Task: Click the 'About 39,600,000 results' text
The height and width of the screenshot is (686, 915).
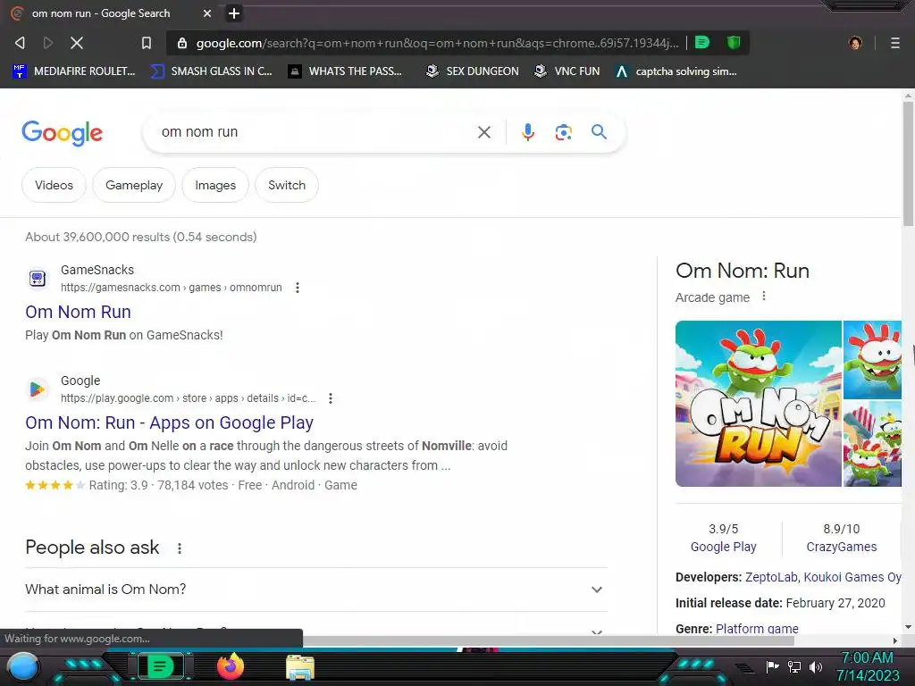Action: tap(140, 238)
